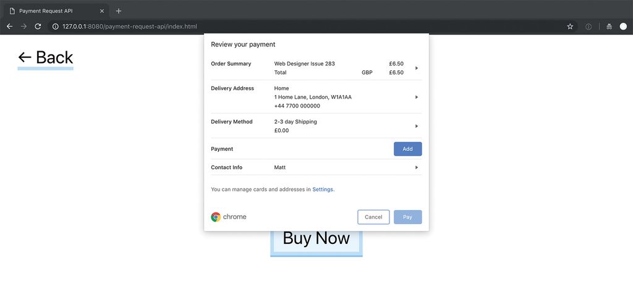Viewport: 633px width, 281px height.
Task: Bookmark this page with the star icon
Action: pos(570,27)
